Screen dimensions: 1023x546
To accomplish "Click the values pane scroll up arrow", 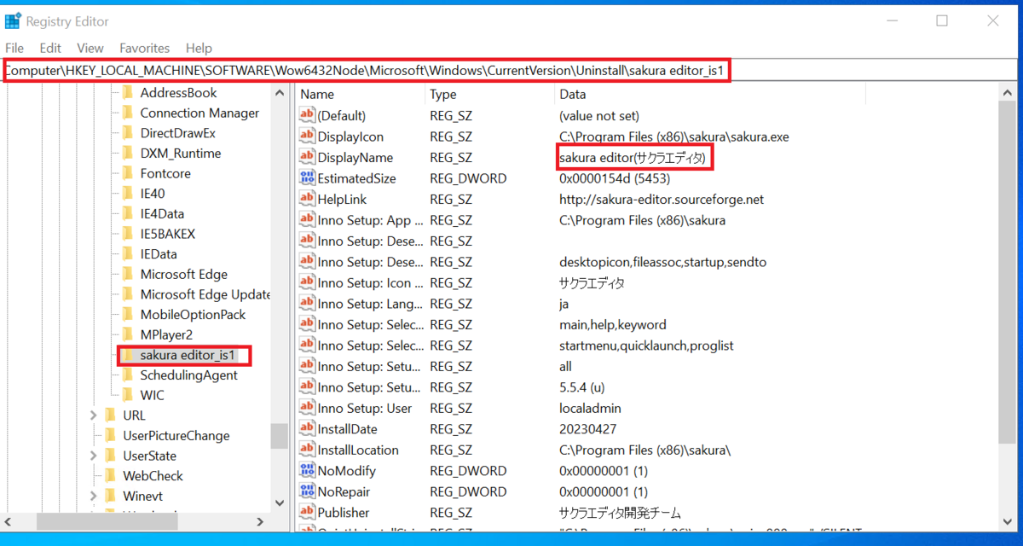I will pos(1006,92).
